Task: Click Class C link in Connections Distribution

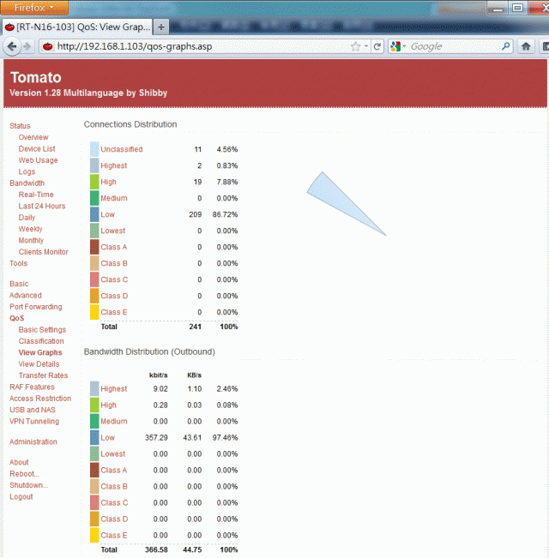Action: pos(114,279)
